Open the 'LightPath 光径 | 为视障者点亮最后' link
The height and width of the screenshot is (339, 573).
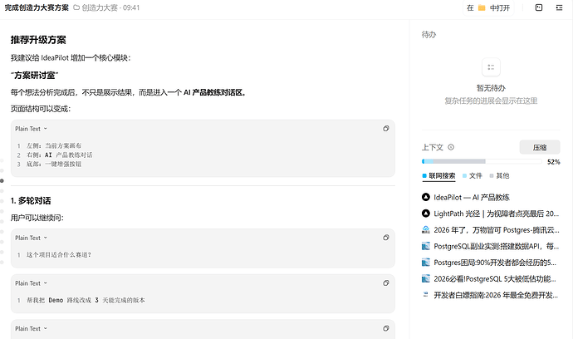point(497,214)
